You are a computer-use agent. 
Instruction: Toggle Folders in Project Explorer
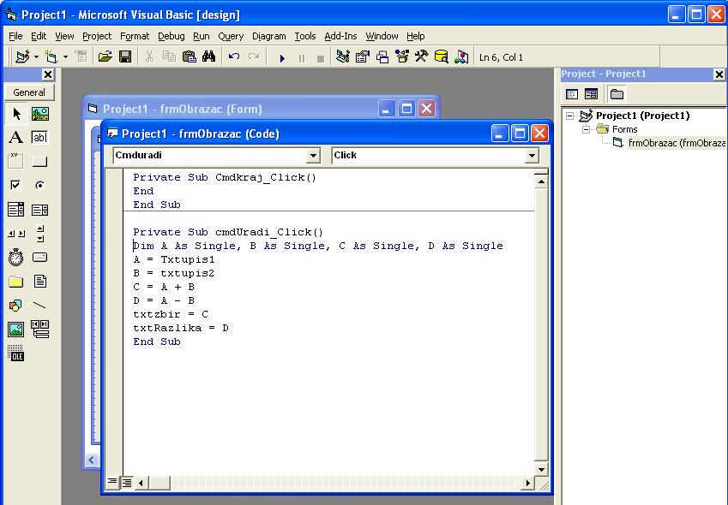click(x=617, y=94)
